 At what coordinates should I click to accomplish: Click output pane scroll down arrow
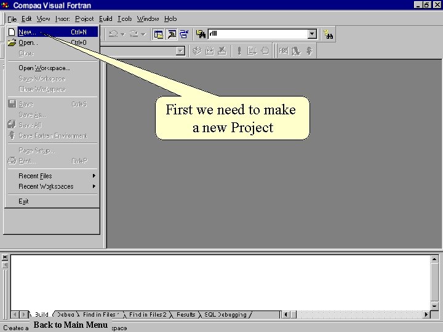(x=434, y=306)
